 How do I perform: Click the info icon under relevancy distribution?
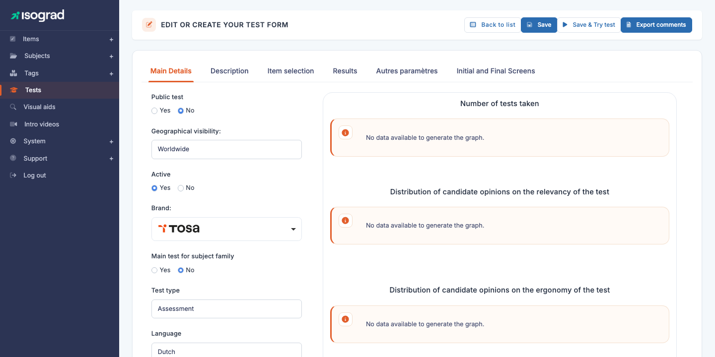coord(346,221)
